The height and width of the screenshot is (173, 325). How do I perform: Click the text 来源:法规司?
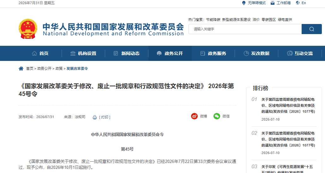pyautogui.click(x=75, y=117)
